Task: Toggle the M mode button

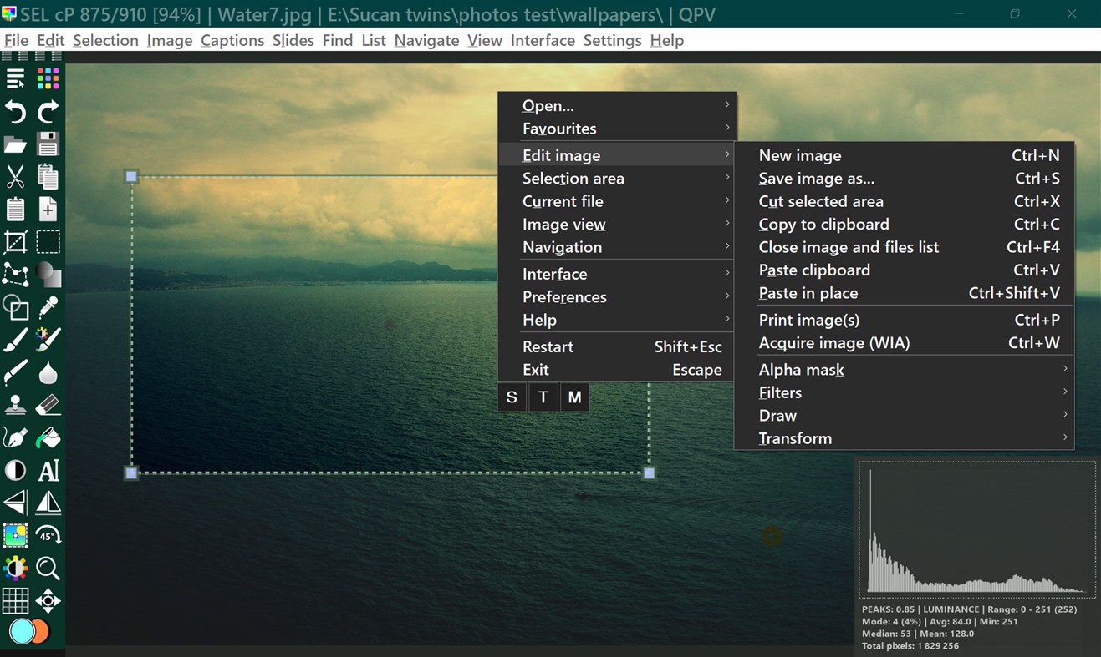Action: [x=574, y=397]
